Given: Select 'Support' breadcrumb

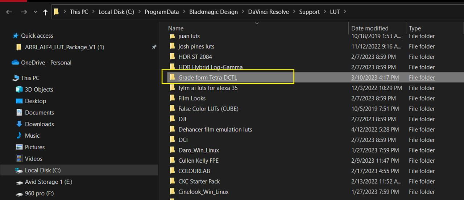Looking at the screenshot, I should click(x=310, y=12).
